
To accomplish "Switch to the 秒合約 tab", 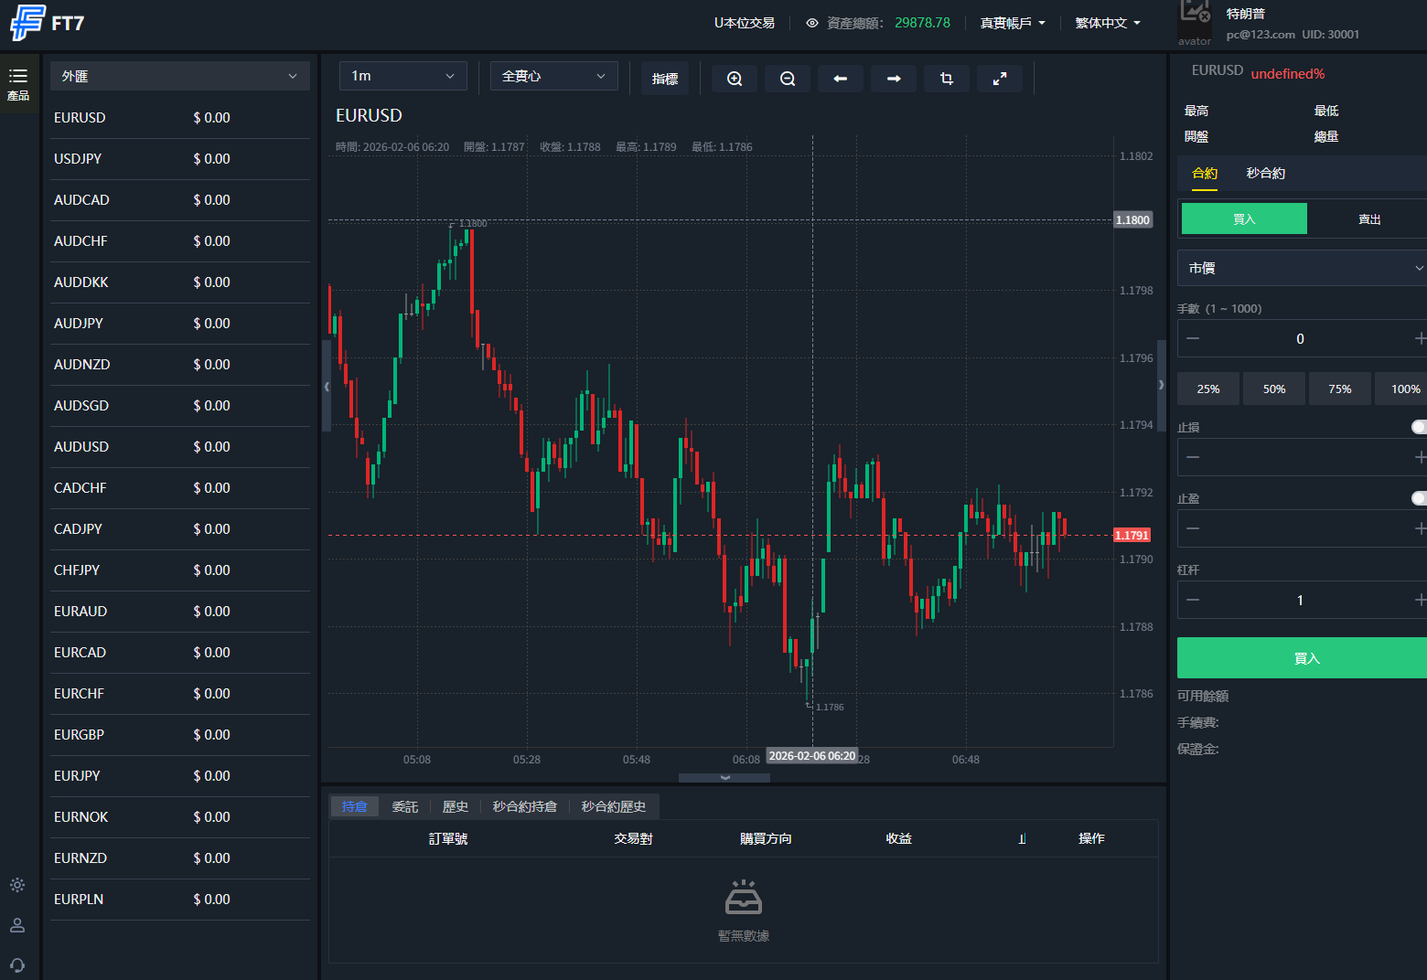I will coord(1265,174).
